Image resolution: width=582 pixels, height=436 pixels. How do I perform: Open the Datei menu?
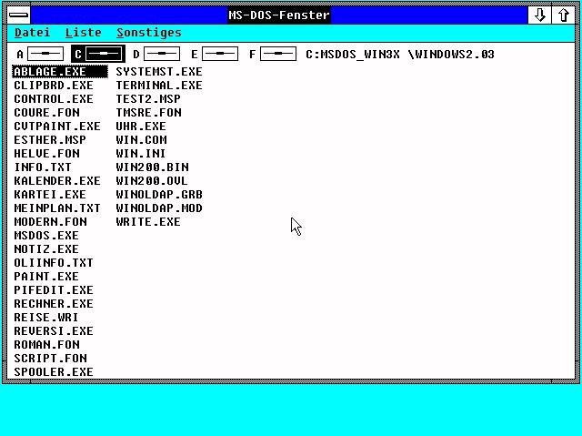pyautogui.click(x=32, y=33)
